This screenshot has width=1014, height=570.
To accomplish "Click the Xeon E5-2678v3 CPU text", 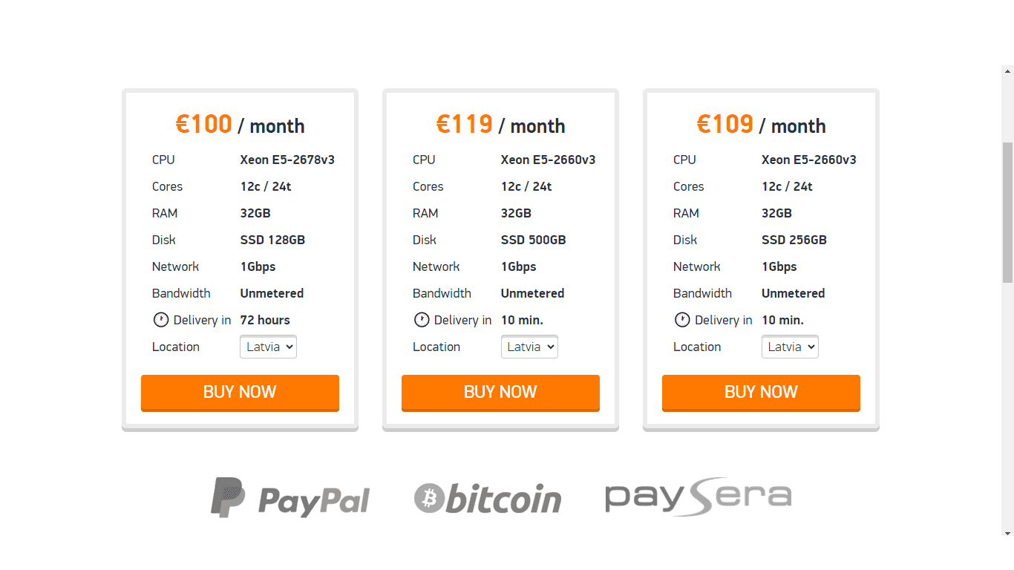I will point(287,160).
